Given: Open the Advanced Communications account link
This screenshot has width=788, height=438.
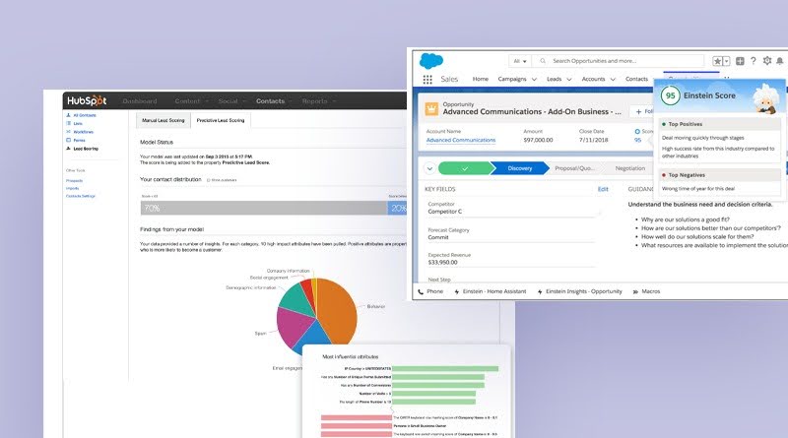Looking at the screenshot, I should tap(461, 140).
